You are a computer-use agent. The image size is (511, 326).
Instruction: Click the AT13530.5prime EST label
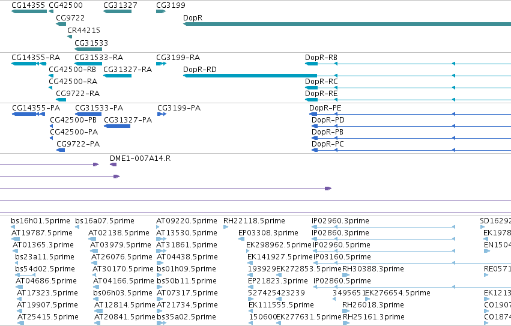(187, 233)
